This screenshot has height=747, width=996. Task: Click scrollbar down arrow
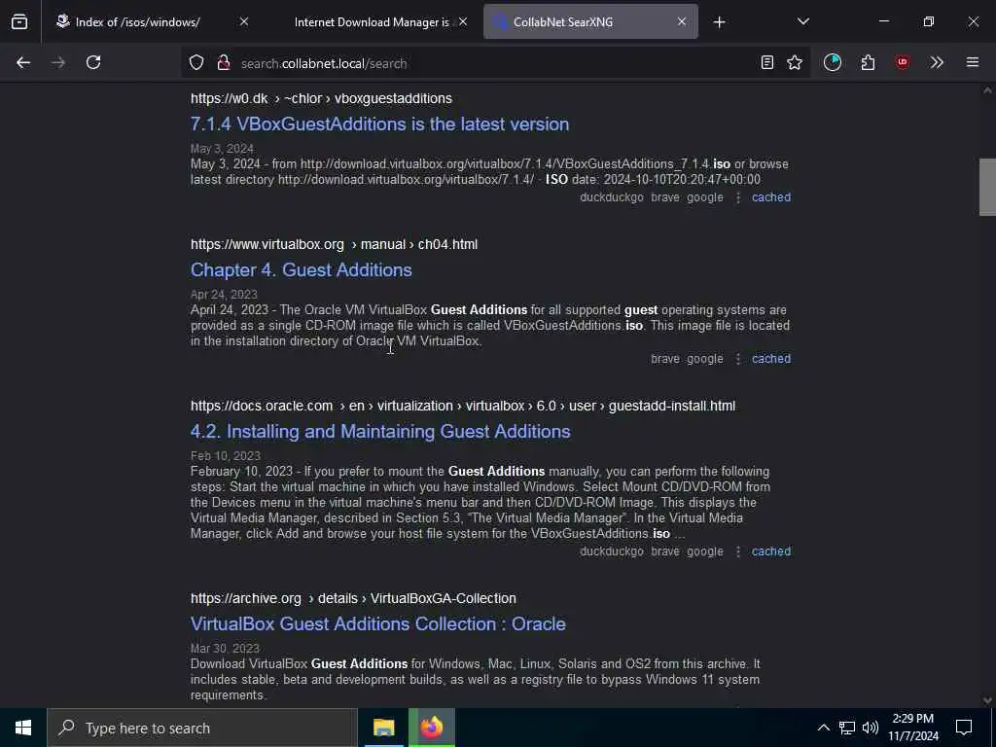(x=987, y=700)
